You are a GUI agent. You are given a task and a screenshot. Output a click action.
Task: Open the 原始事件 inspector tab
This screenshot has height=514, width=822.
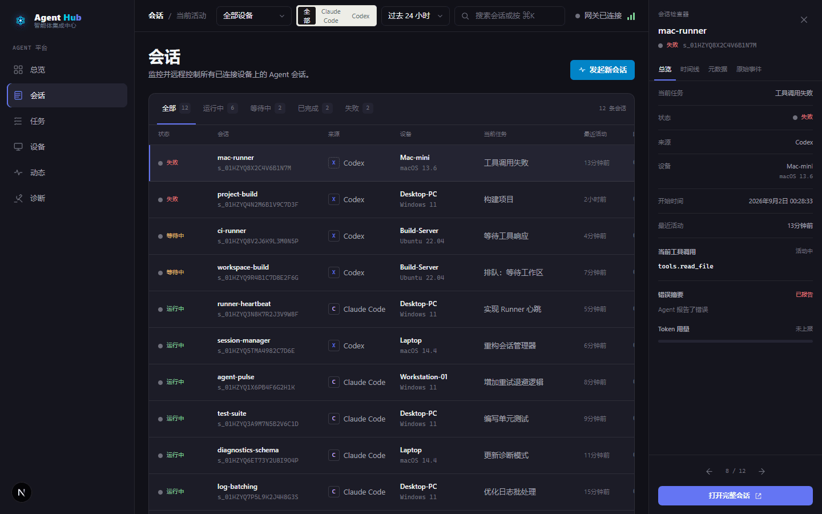click(749, 69)
